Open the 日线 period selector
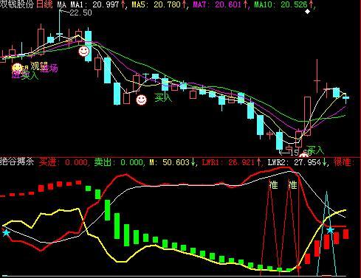Viewport: 361px width, 278px height. (x=44, y=4)
